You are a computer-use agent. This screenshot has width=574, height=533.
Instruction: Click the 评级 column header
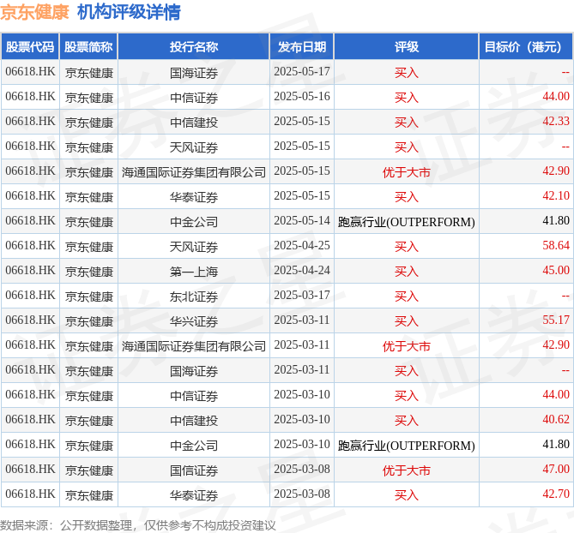click(407, 47)
